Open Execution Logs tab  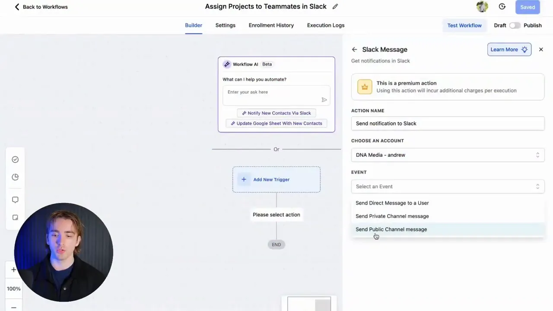point(326,25)
